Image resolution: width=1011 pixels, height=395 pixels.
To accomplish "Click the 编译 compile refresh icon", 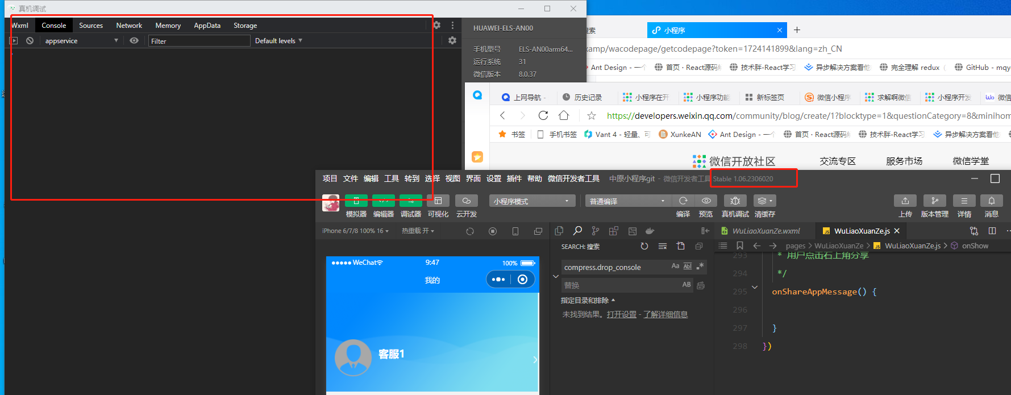I will (683, 201).
